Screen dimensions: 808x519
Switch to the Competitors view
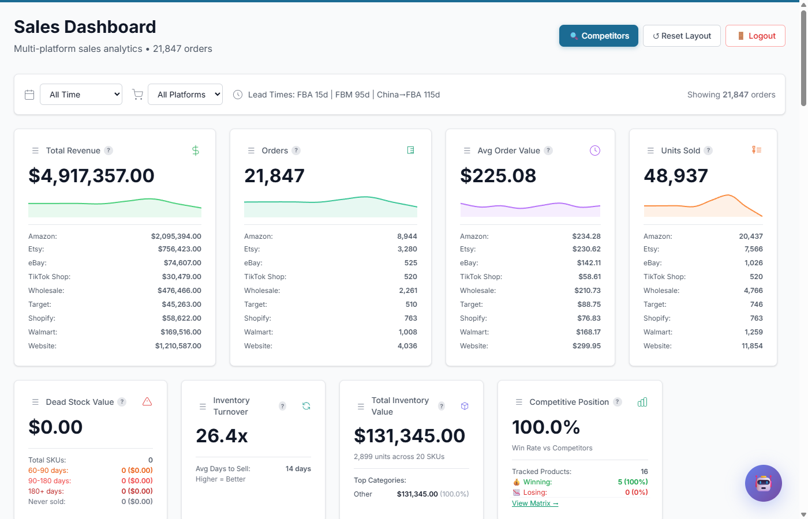pos(598,35)
